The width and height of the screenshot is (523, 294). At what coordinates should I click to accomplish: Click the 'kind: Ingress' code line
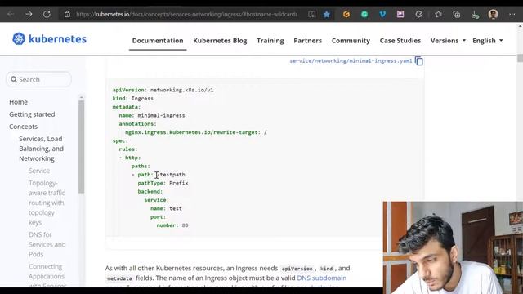(132, 98)
